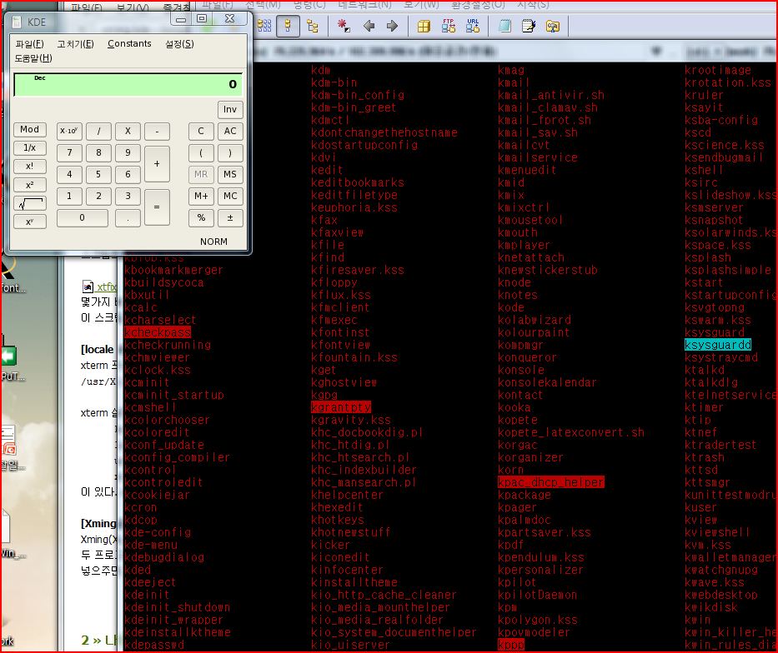Viewport: 778px width, 653px height.
Task: Click the MC memory clear button
Action: [x=230, y=197]
